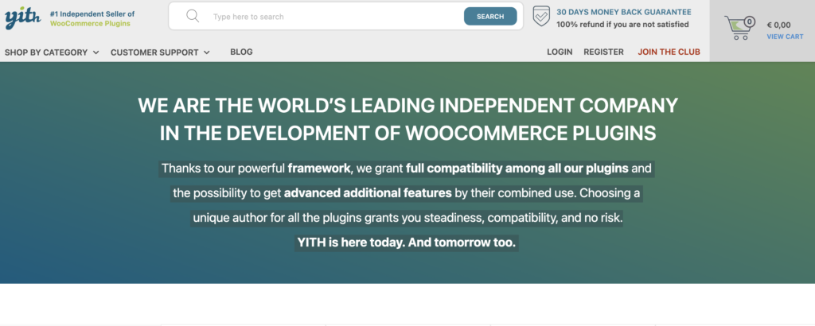The width and height of the screenshot is (815, 326).
Task: Click 'IN THE DEVELOPMENT OF WOOCOMMERCE PLUGINS' heading line
Action: (408, 134)
